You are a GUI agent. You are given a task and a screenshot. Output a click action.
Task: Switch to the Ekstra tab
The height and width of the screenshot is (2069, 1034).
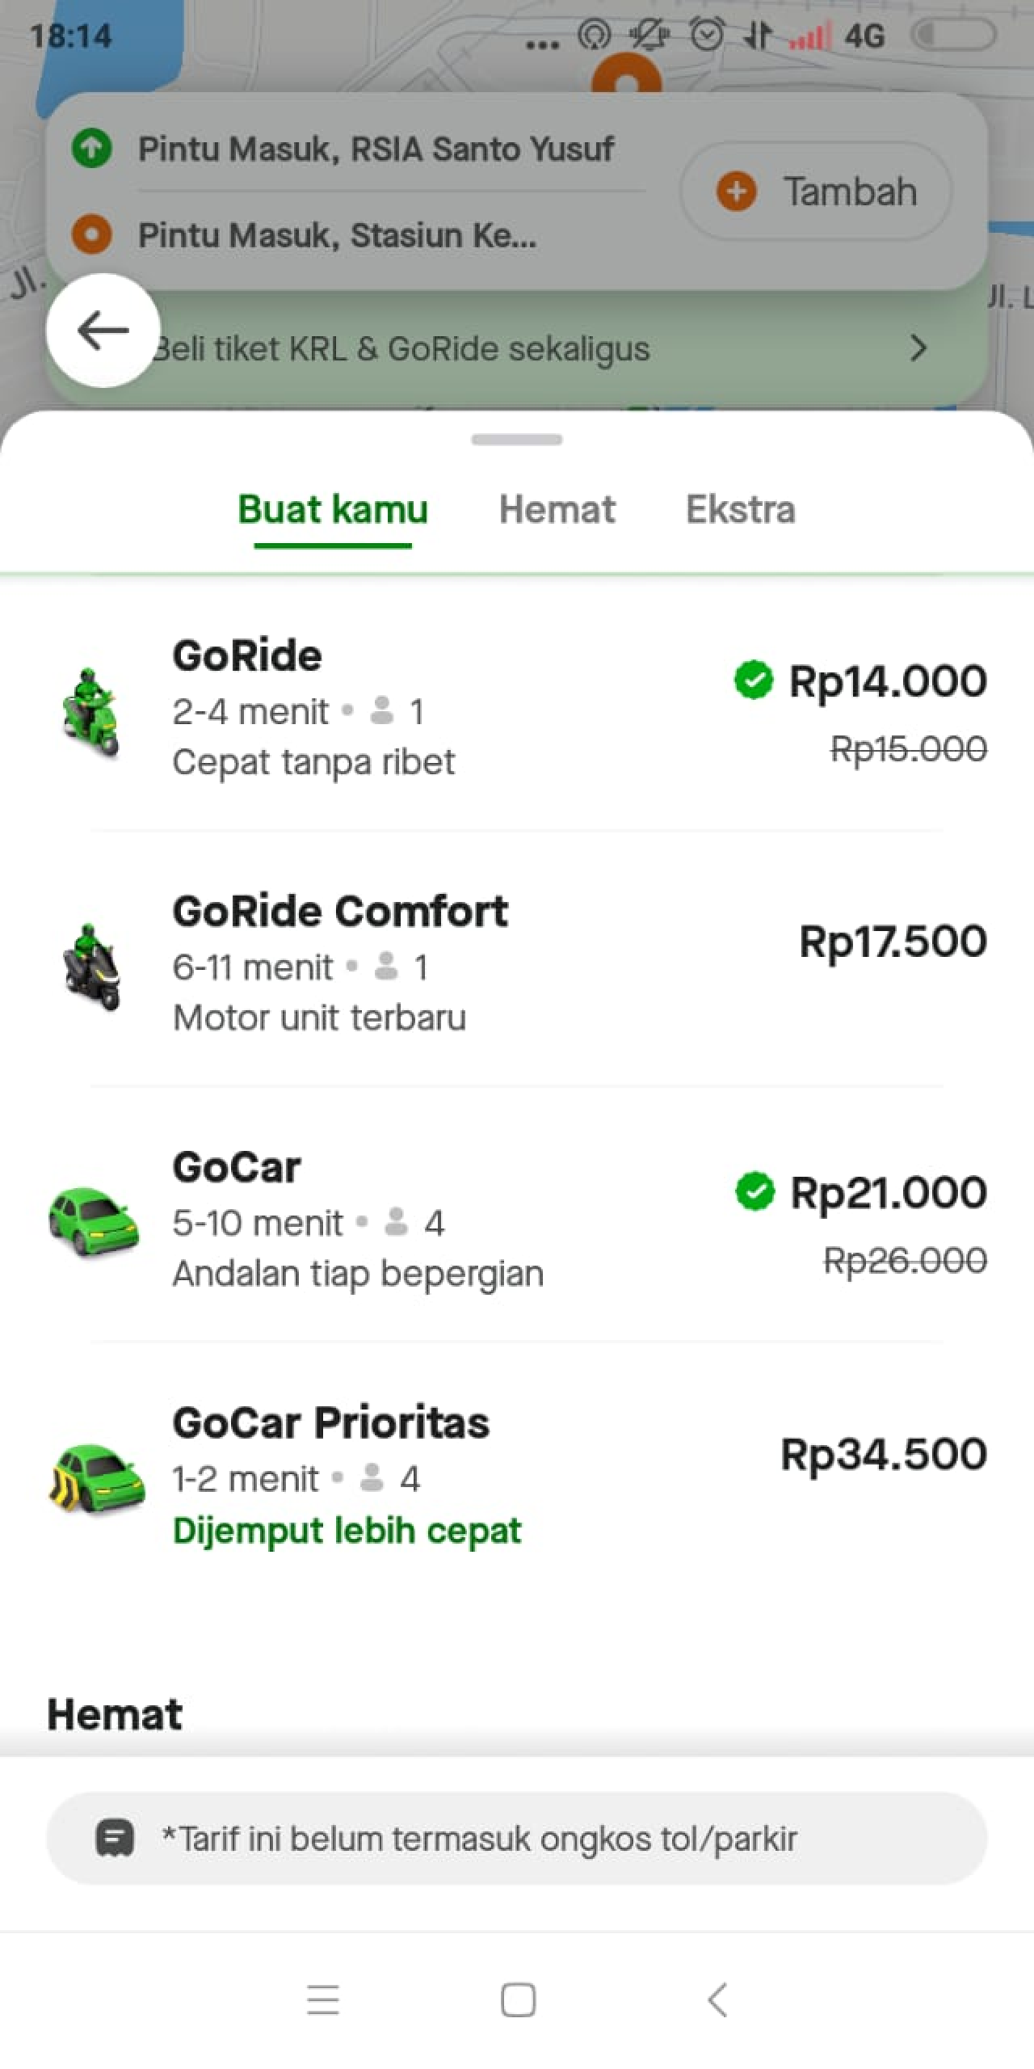tap(740, 510)
